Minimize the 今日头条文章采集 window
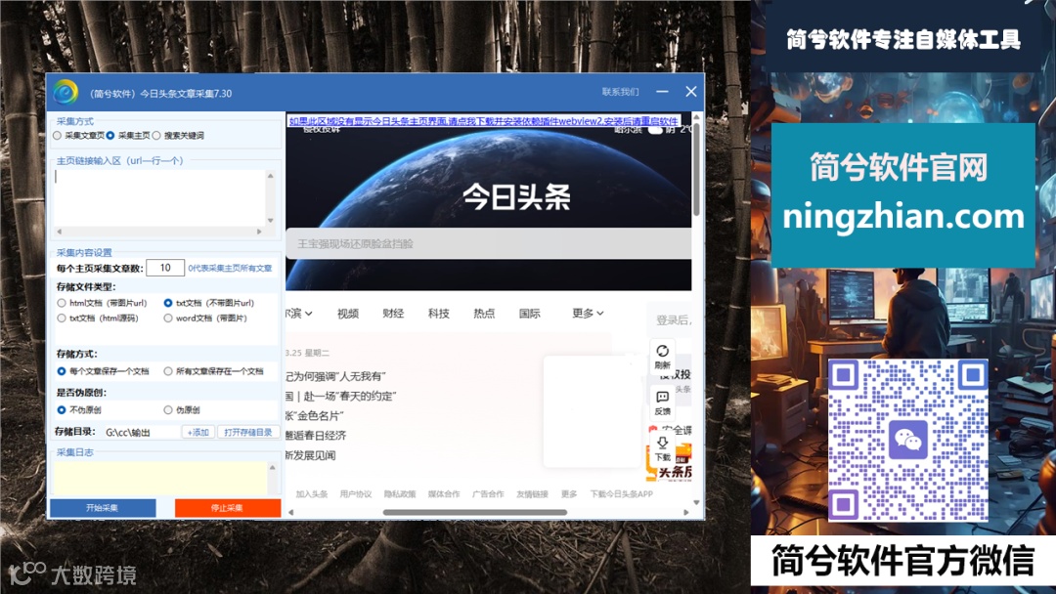Image resolution: width=1056 pixels, height=594 pixels. click(x=663, y=92)
